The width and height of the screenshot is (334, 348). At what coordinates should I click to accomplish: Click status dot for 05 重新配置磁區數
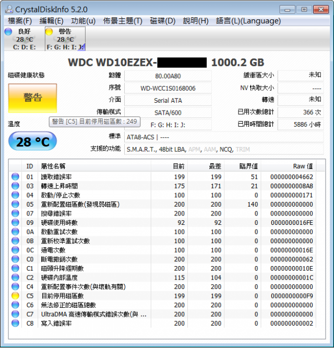click(15, 204)
